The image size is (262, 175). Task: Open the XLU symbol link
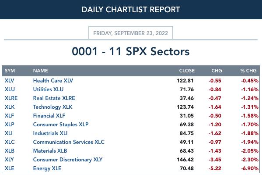pos(10,89)
